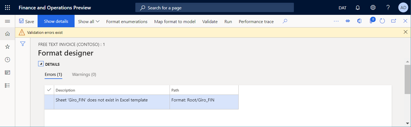Open the app launcher waffle menu

(7, 8)
